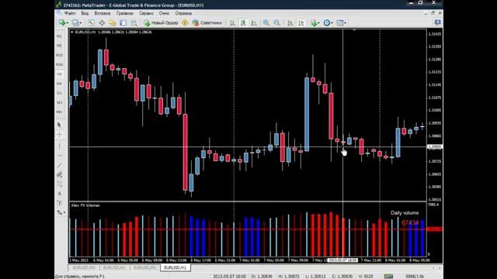
Task: Click the EURUSD,H1 chart title triangle
Action: 72,32
